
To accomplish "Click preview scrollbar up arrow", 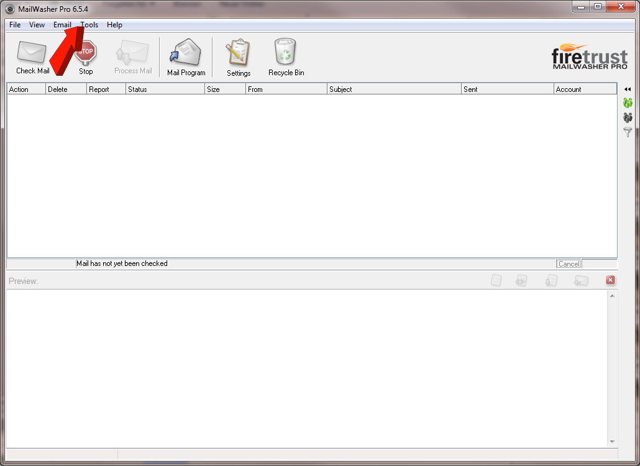I will tap(612, 295).
